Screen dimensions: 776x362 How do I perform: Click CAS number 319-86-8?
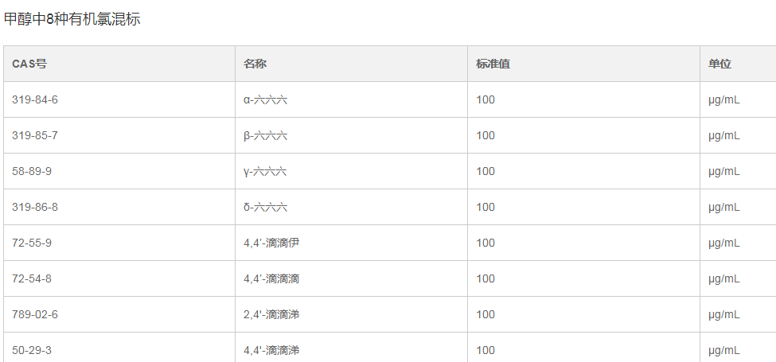click(35, 207)
